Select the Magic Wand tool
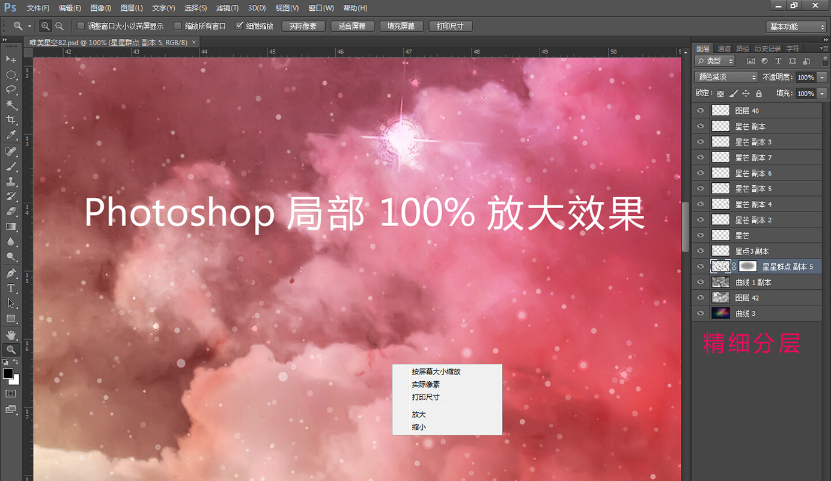The width and height of the screenshot is (831, 481). pos(11,105)
